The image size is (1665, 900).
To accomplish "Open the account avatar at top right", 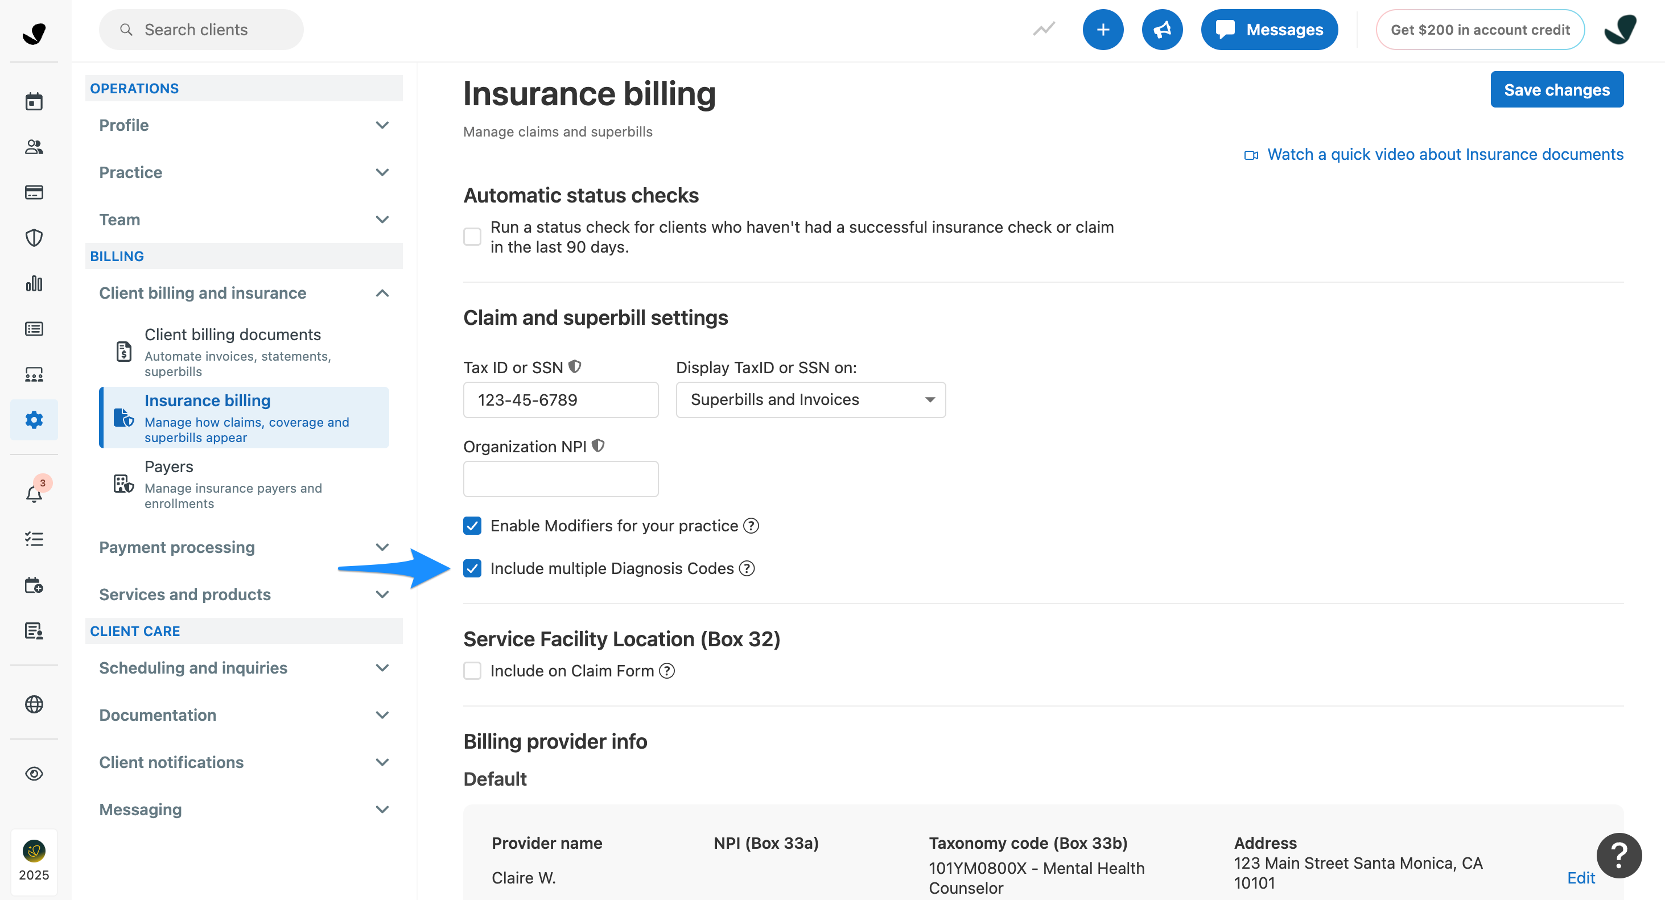I will coord(1619,29).
